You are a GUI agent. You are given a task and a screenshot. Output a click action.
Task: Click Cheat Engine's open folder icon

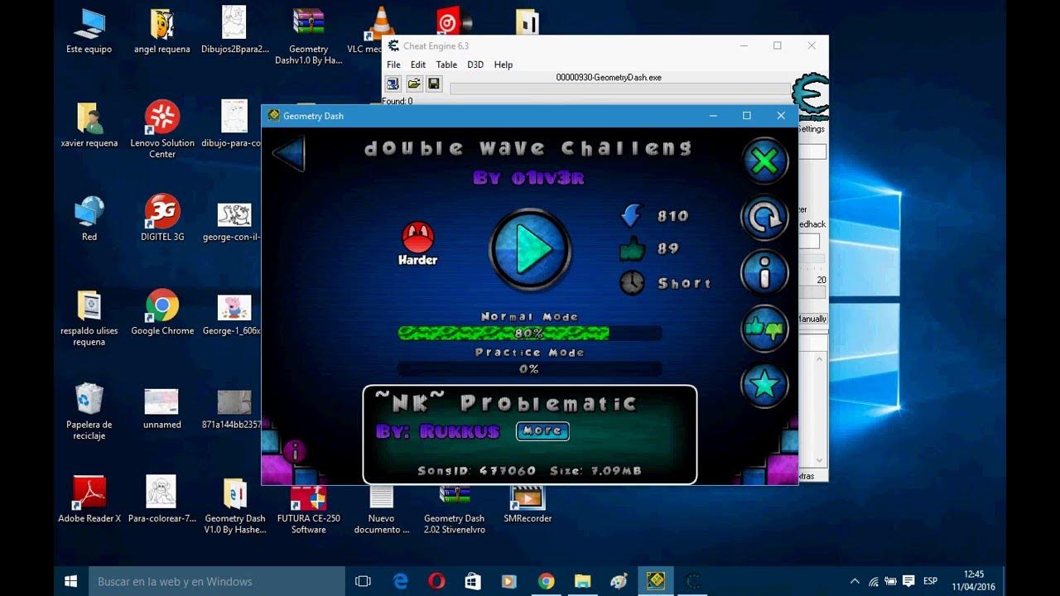(413, 84)
